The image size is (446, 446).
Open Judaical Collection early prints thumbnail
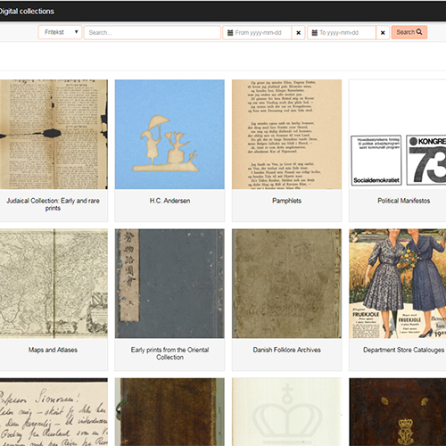54,135
